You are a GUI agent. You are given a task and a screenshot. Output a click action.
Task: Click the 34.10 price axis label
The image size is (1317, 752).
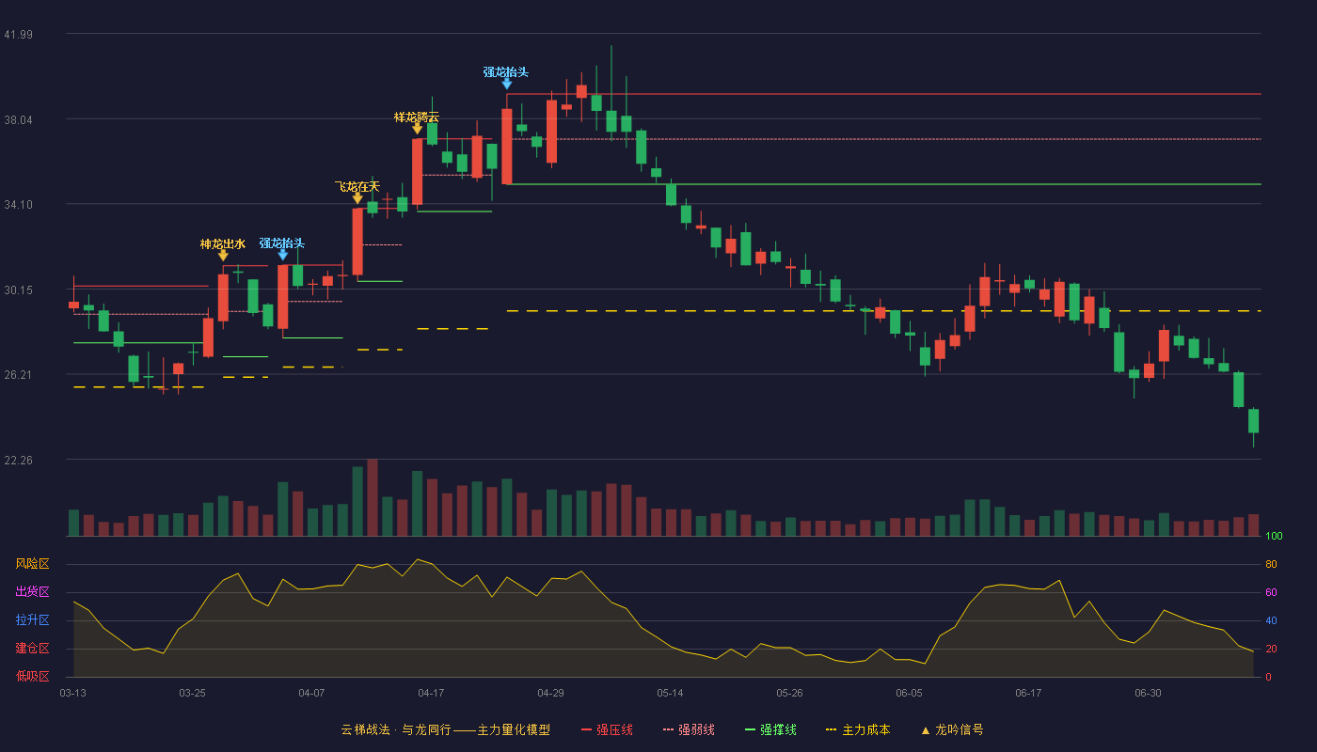pos(18,205)
